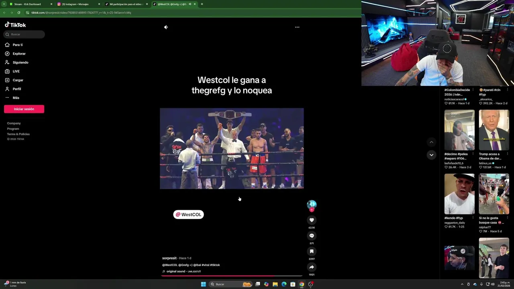
Task: Open the #kendo #fyp video thumbnail
Action: click(x=459, y=194)
